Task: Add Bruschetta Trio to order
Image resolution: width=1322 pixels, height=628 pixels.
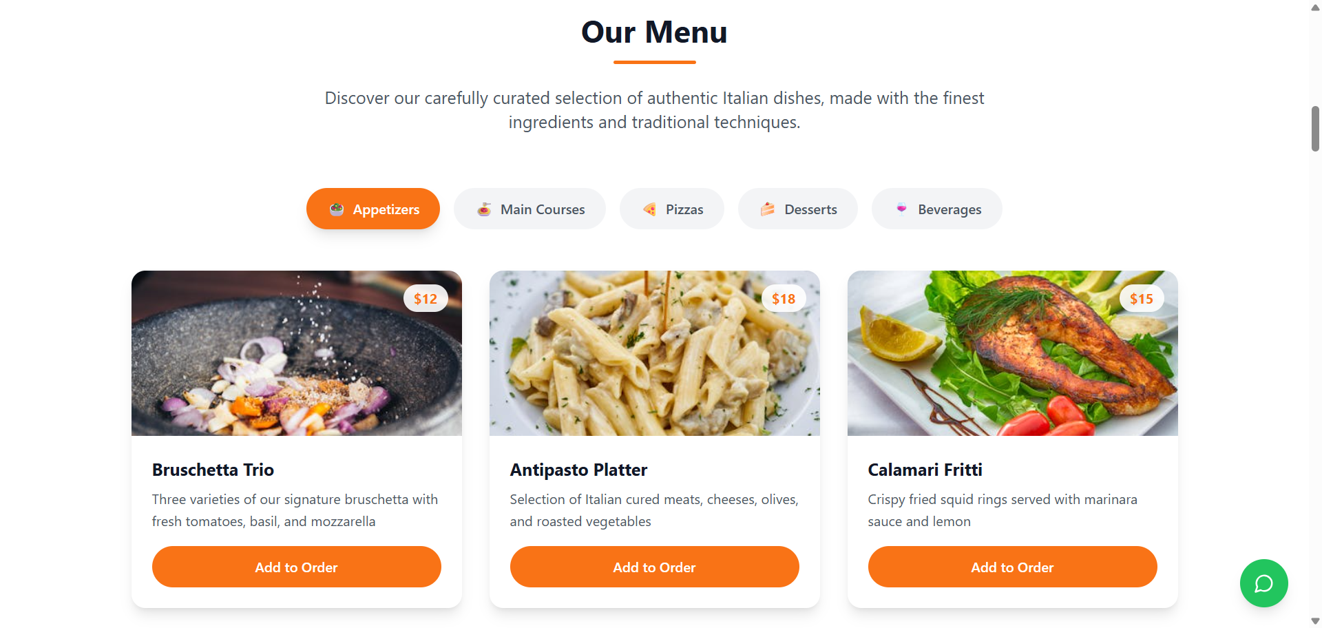Action: pos(297,567)
